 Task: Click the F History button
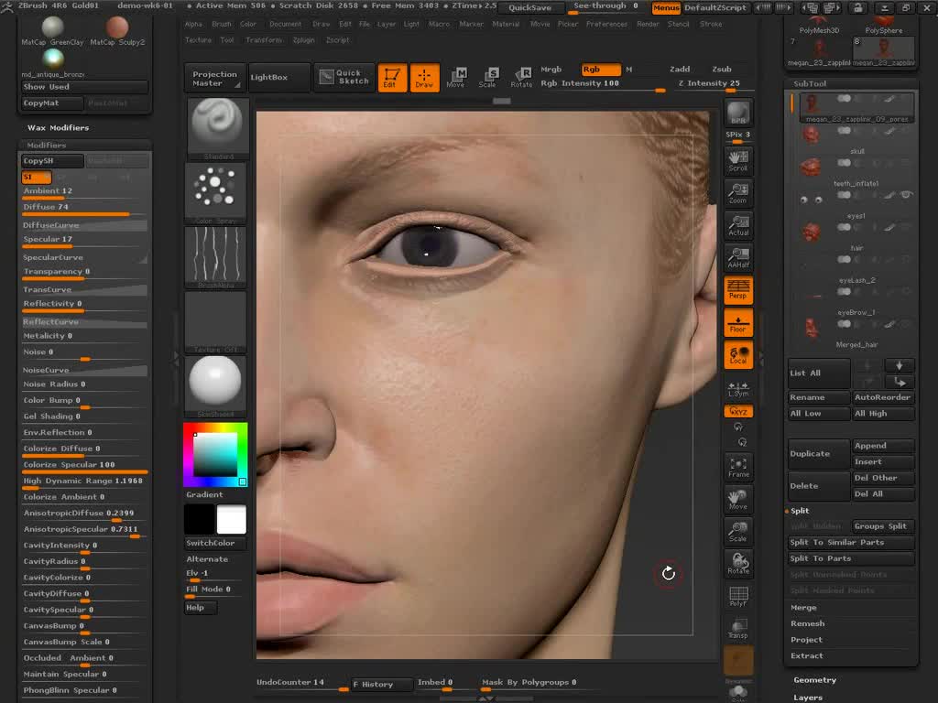(x=381, y=684)
